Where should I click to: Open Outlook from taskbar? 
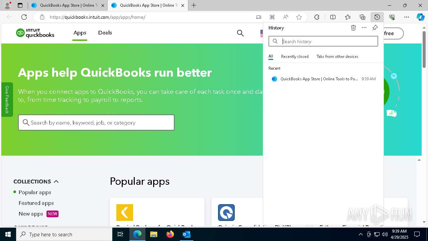pos(186,234)
